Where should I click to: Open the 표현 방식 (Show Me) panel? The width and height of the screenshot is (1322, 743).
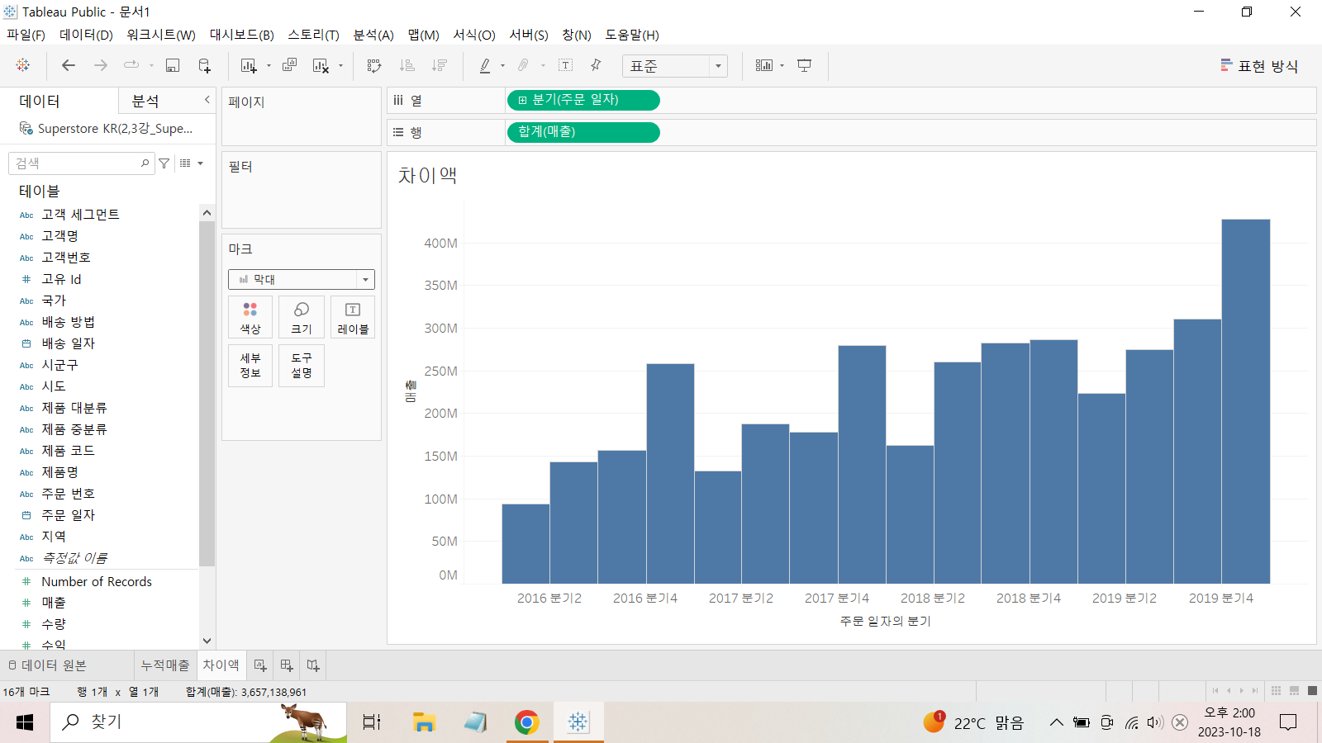coord(1260,66)
